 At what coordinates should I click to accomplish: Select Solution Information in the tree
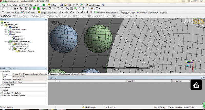(x=27, y=51)
